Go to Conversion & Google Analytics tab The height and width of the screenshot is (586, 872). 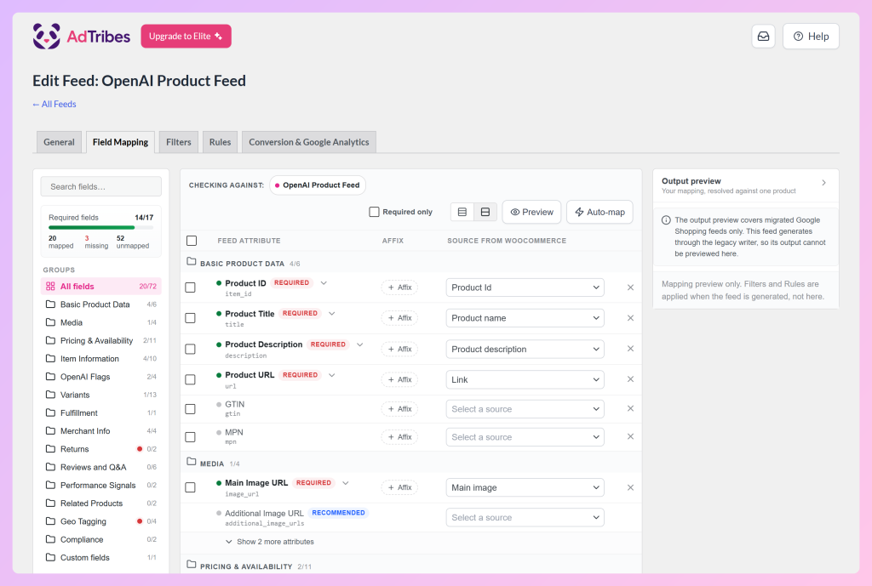tap(309, 142)
